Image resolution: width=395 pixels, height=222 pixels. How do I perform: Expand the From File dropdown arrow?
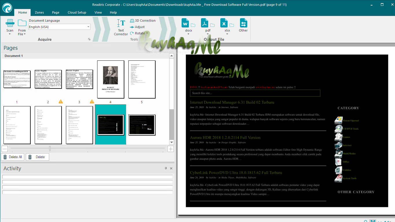(x=25, y=34)
